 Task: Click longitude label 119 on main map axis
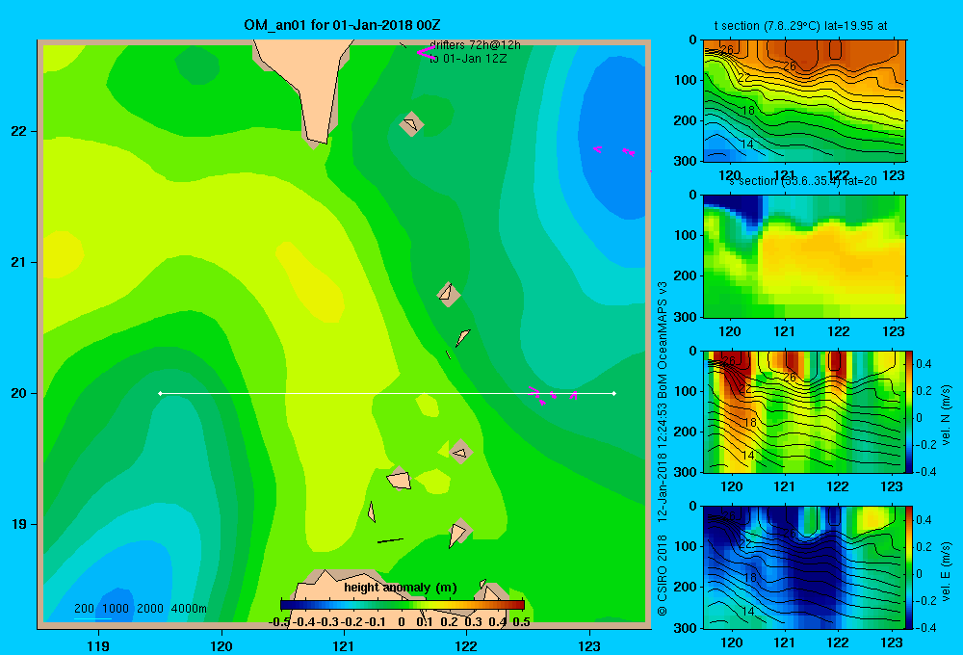98,645
